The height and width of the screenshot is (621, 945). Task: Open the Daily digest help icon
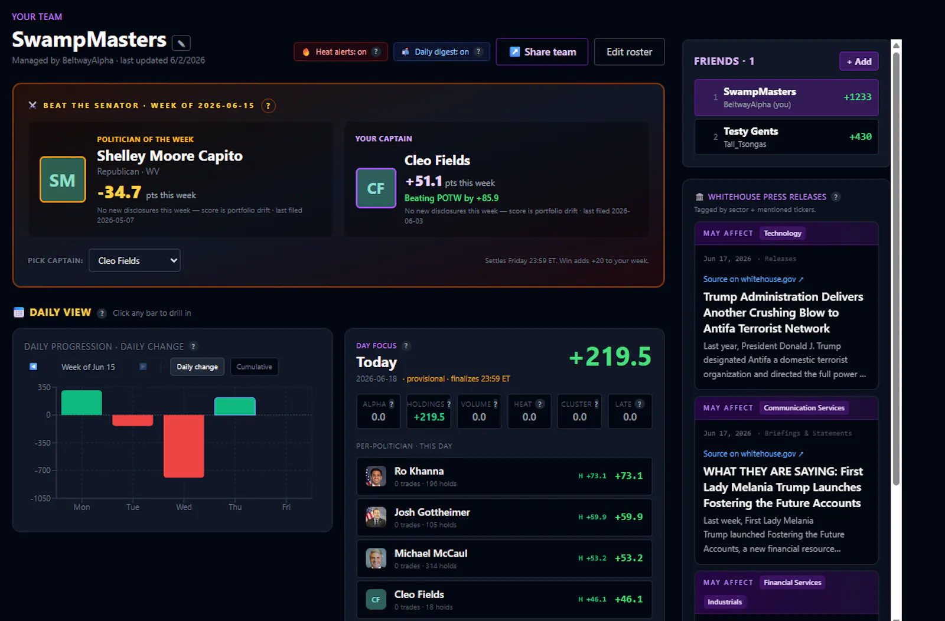478,52
